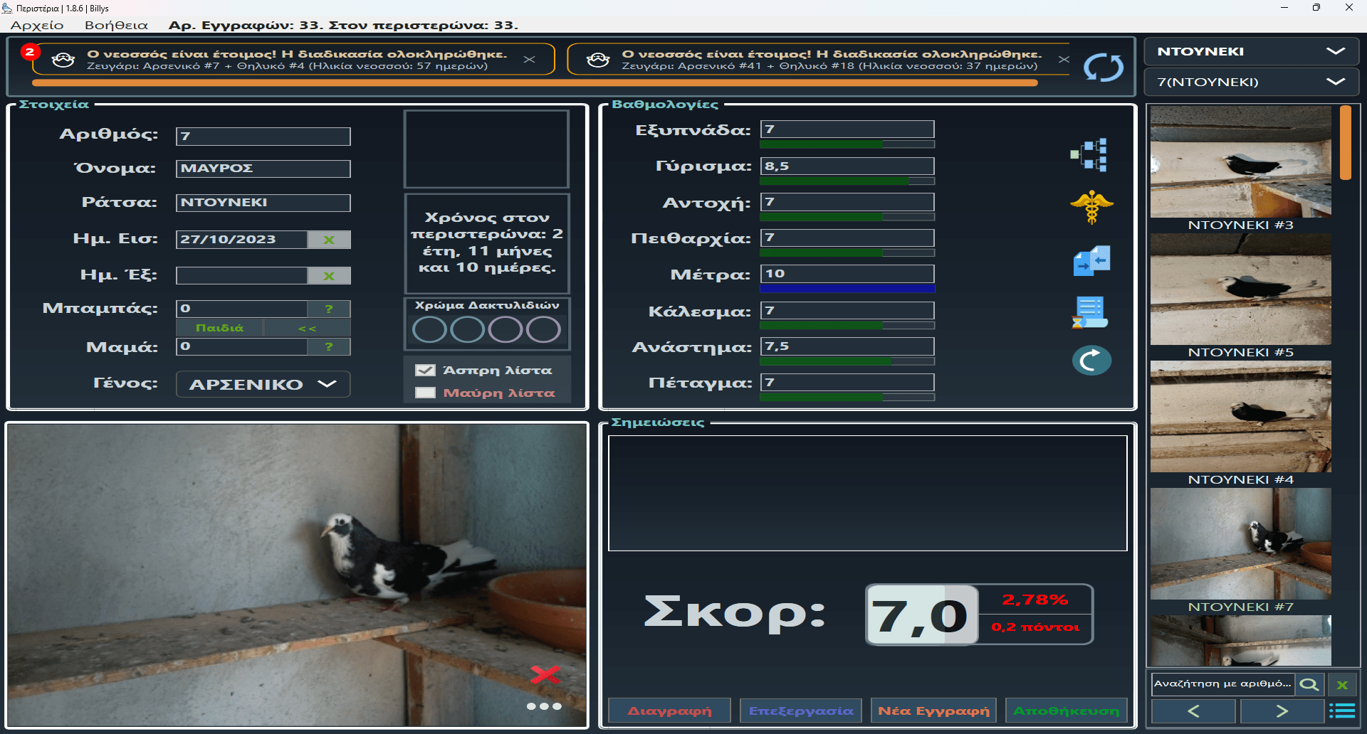This screenshot has height=734, width=1367.
Task: Click the search by number field
Action: click(1222, 684)
